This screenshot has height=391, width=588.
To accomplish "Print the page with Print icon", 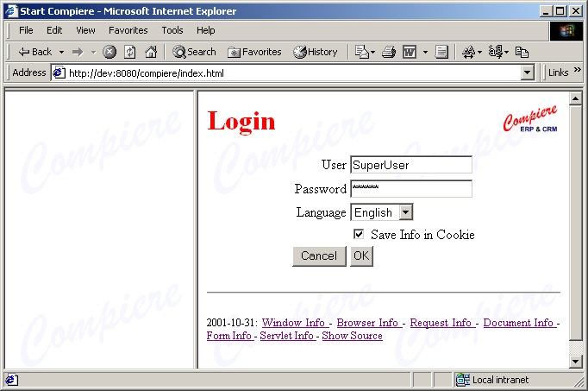I will 389,52.
